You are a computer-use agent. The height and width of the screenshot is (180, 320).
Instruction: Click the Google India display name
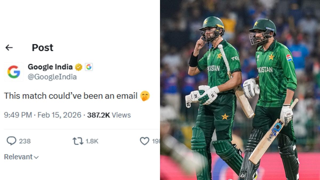[x=49, y=67]
